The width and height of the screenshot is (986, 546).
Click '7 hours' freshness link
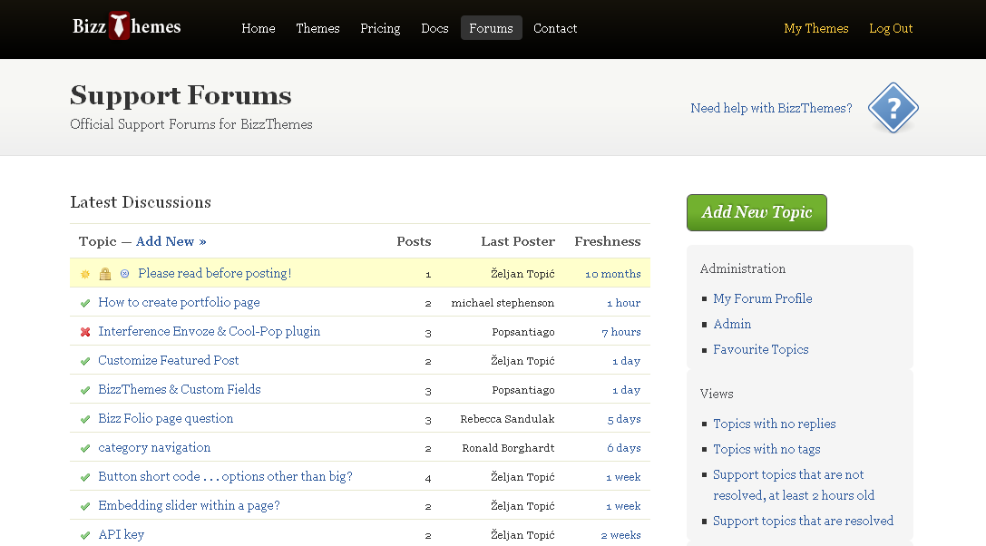[621, 332]
